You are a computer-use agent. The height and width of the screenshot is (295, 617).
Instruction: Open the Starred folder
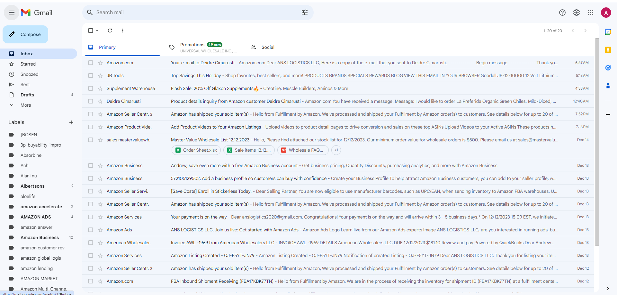click(x=39, y=64)
